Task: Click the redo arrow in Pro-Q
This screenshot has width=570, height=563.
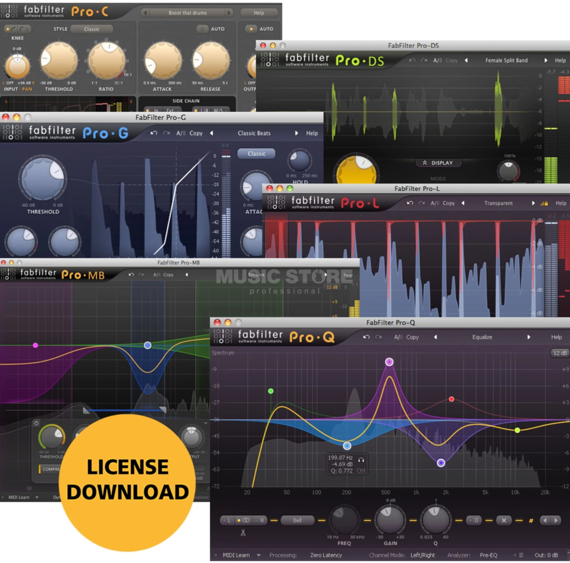Action: [x=379, y=337]
